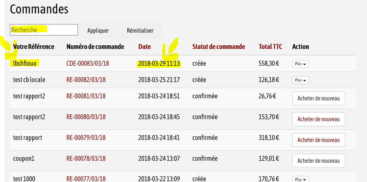
Task: Open order RE-00078/03/18 link
Action: point(86,159)
